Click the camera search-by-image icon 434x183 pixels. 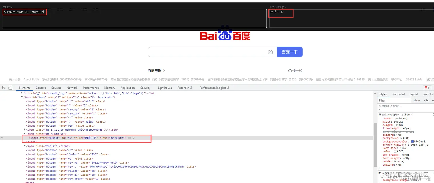(270, 52)
